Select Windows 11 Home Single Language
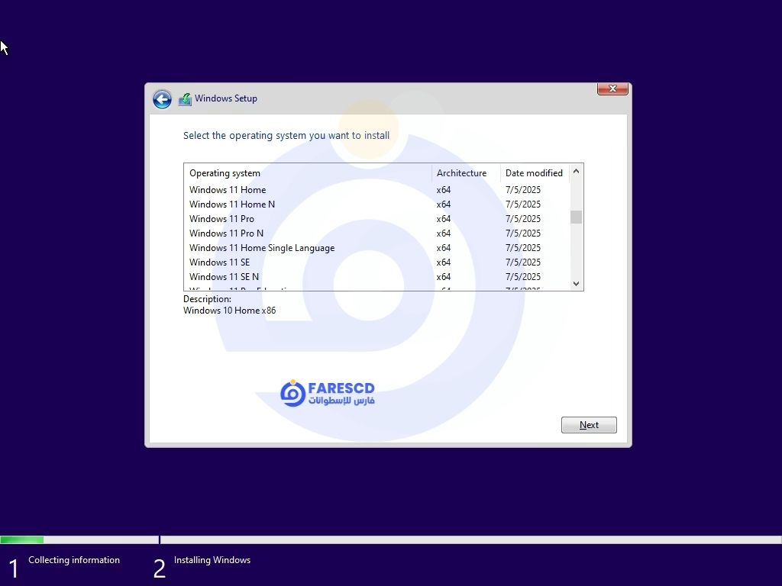This screenshot has height=586, width=782. [376, 248]
